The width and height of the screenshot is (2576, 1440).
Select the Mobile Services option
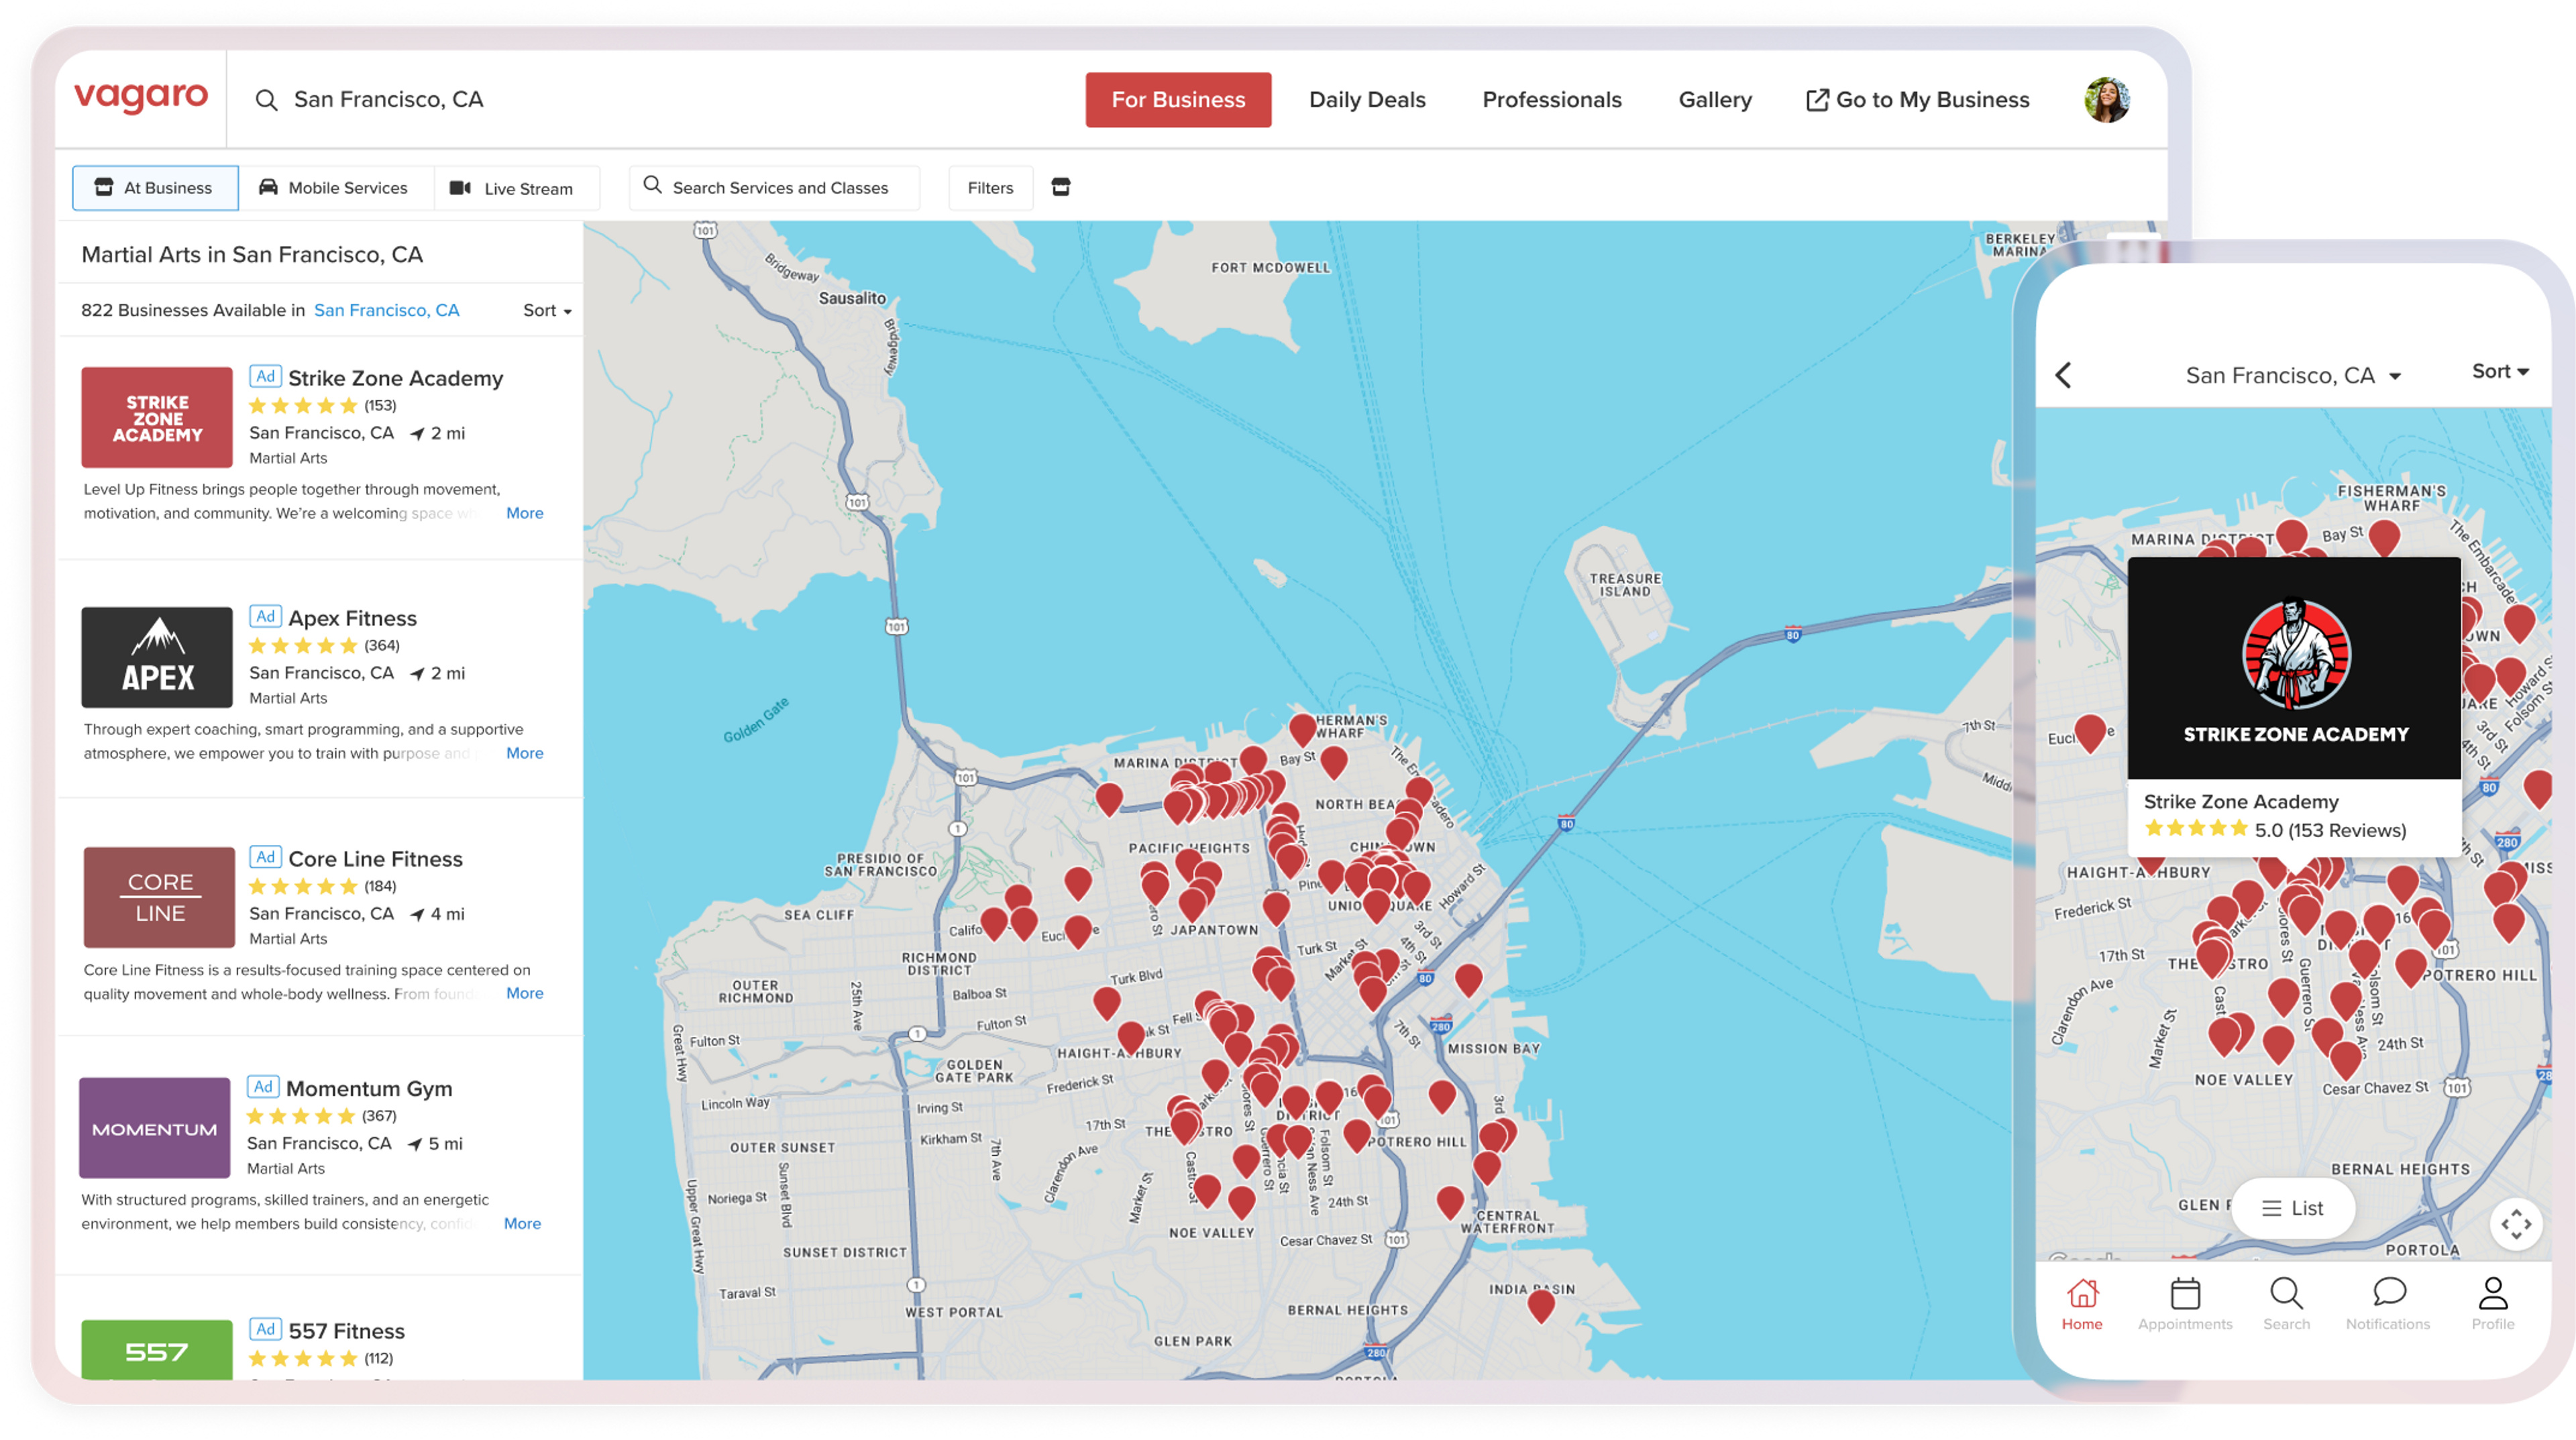pos(335,188)
